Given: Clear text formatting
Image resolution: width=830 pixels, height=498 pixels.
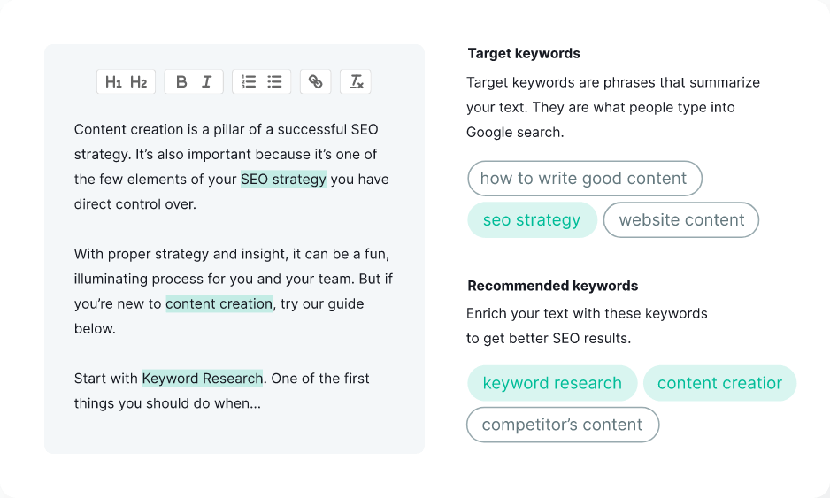Looking at the screenshot, I should click(x=356, y=82).
